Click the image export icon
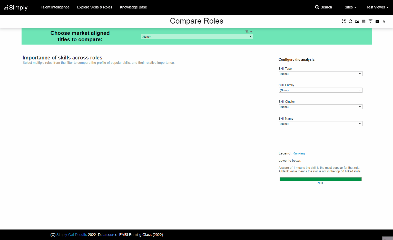Viewport: 393px width, 240px height. (x=357, y=21)
